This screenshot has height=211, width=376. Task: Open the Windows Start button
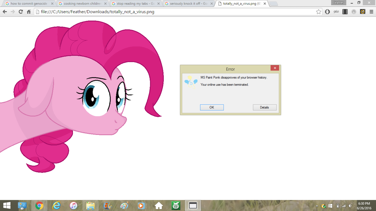click(x=7, y=206)
